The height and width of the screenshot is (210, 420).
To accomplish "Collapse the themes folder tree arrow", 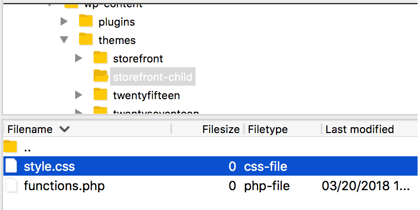I will click(x=64, y=40).
